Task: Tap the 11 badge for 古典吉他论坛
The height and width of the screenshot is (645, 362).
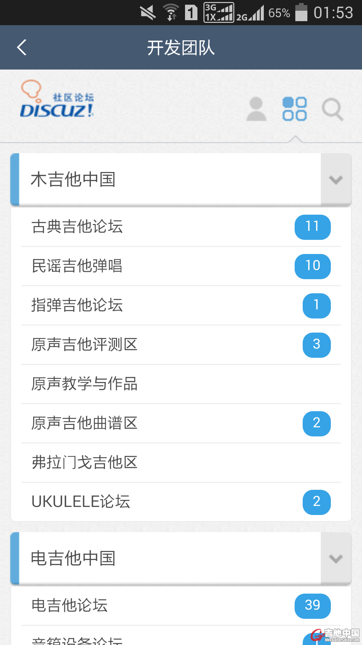Action: tap(312, 227)
